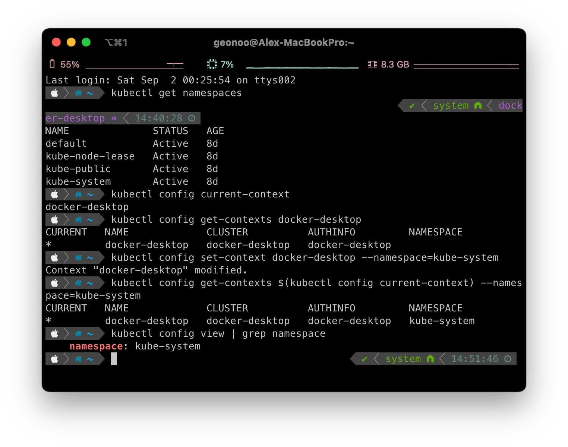Click the home icon before the set-context command
This screenshot has height=447, width=568.
click(78, 258)
